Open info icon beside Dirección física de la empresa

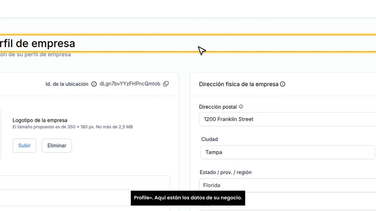(283, 84)
